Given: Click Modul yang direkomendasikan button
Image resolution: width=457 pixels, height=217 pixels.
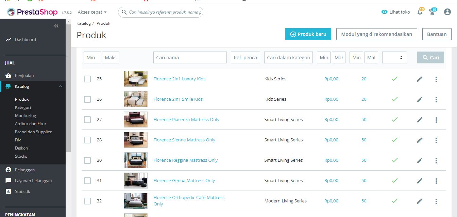Looking at the screenshot, I should [x=377, y=34].
